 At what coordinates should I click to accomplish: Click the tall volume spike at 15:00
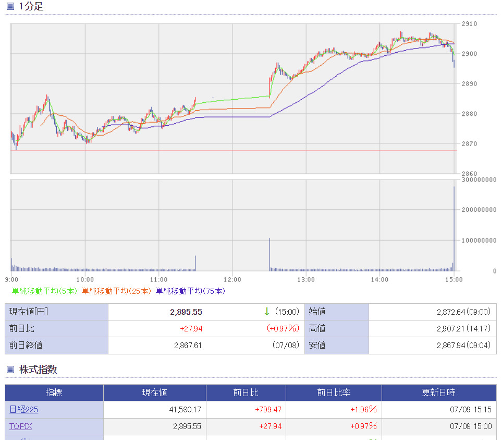point(454,230)
